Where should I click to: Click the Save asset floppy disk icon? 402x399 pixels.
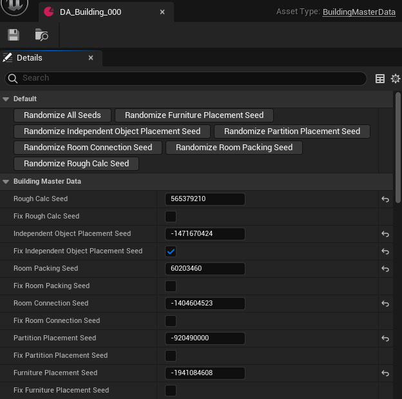point(14,35)
